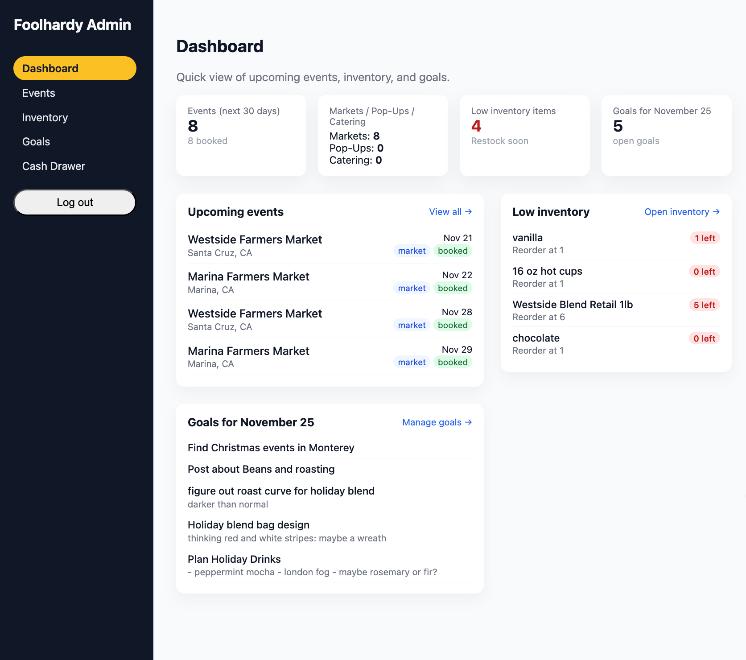Navigate to the Events page

coord(38,93)
